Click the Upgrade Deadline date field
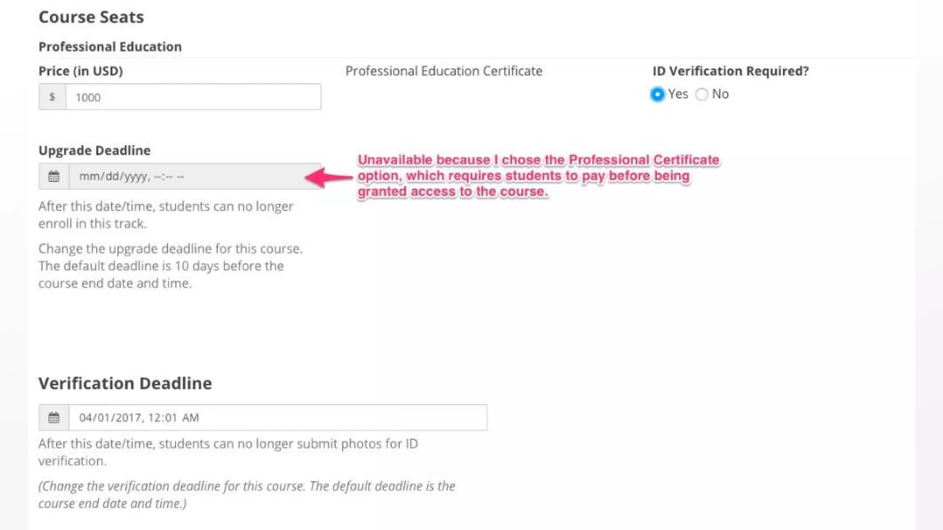This screenshot has width=943, height=530. pos(195,176)
